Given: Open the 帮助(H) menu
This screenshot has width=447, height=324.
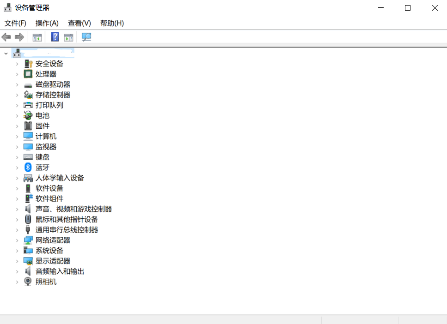Looking at the screenshot, I should click(x=112, y=23).
